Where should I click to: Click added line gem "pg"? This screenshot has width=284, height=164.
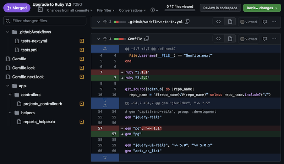pyautogui.click(x=186, y=134)
